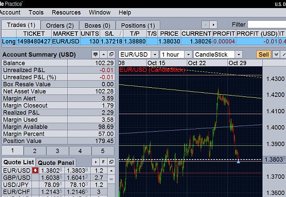Click the UNITS column header

90,34
